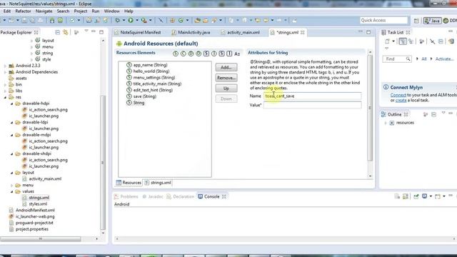Open the Problems tab
The width and height of the screenshot is (457, 257).
pos(126,197)
